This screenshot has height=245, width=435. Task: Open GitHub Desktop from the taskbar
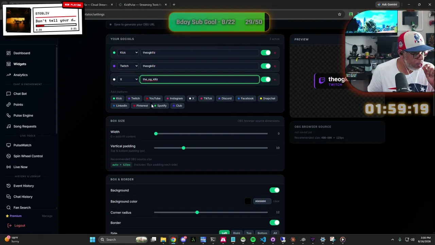pyautogui.click(x=273, y=240)
